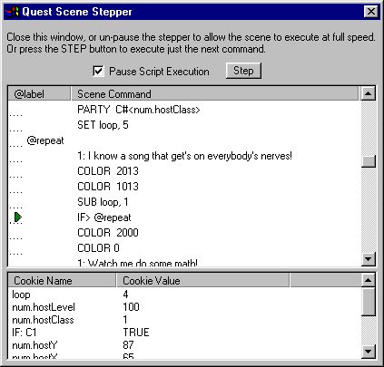The image size is (384, 367).
Task: Click the Cookie Value column header
Action: [202, 281]
